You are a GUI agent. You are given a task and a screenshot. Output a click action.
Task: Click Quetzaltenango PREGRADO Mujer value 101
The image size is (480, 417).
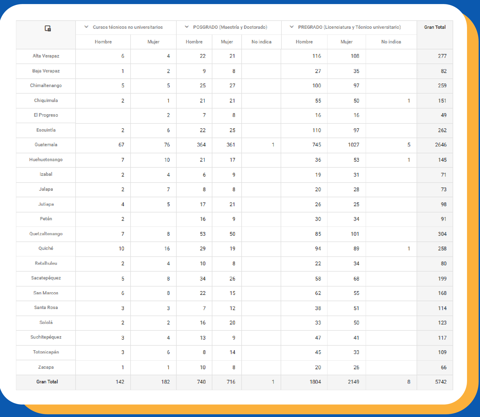pos(355,234)
